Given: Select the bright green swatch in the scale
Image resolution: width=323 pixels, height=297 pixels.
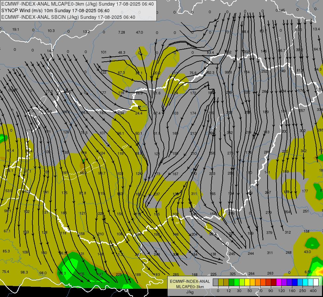Looking at the screenshot, I should 237,282.
